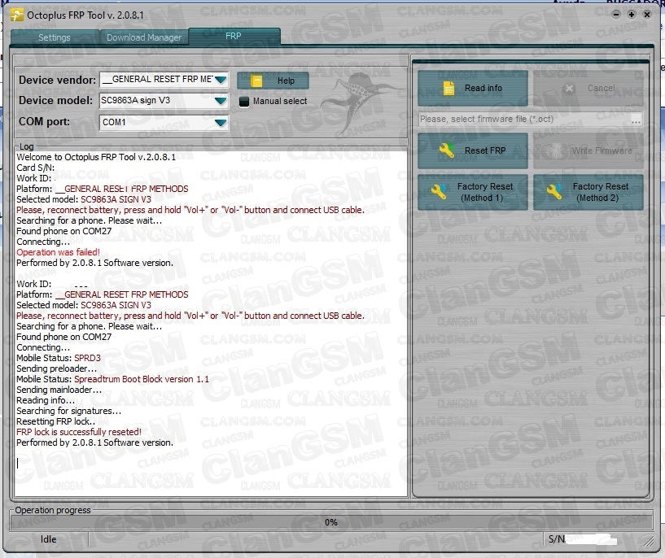Enable the Manual select checkbox
Image resolution: width=665 pixels, height=558 pixels.
pos(244,102)
